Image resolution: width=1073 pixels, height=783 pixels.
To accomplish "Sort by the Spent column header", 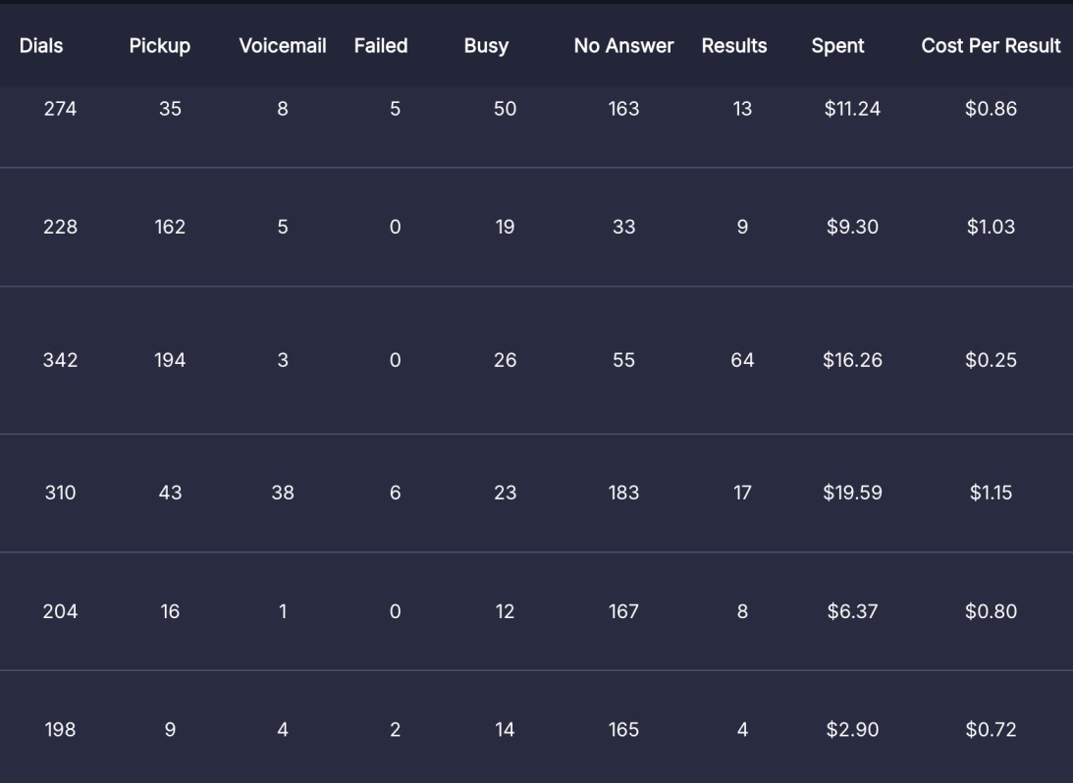I will pos(837,46).
